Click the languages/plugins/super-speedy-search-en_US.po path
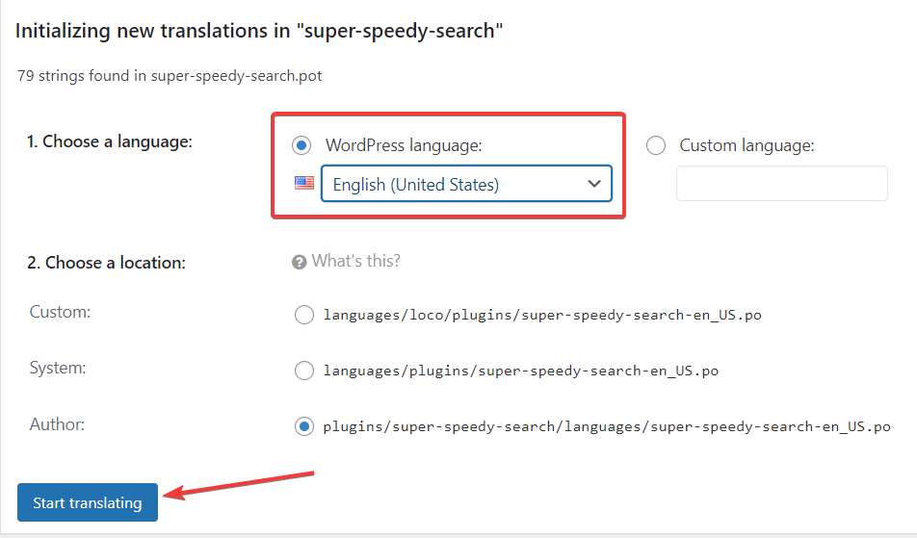This screenshot has width=917, height=538. coord(521,371)
